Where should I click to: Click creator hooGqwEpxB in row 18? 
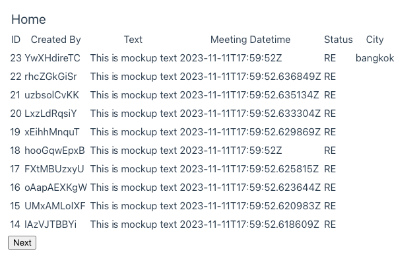coord(55,151)
